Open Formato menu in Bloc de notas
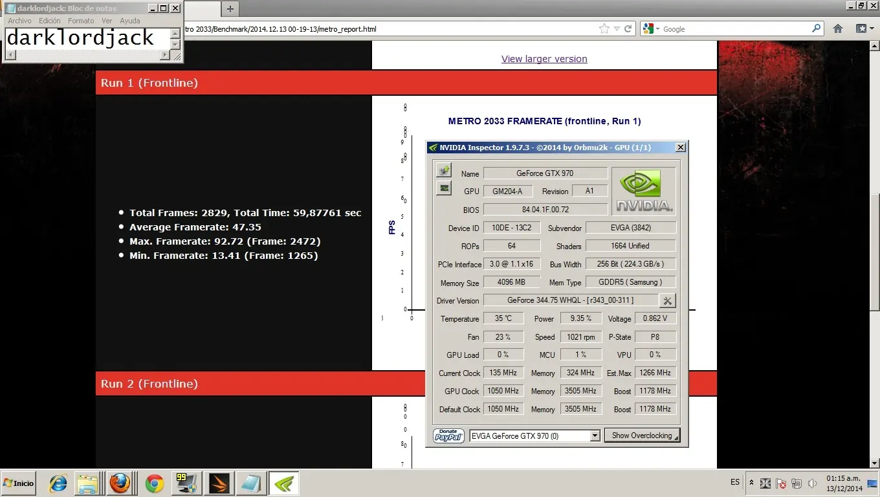This screenshot has height=497, width=880. (81, 21)
